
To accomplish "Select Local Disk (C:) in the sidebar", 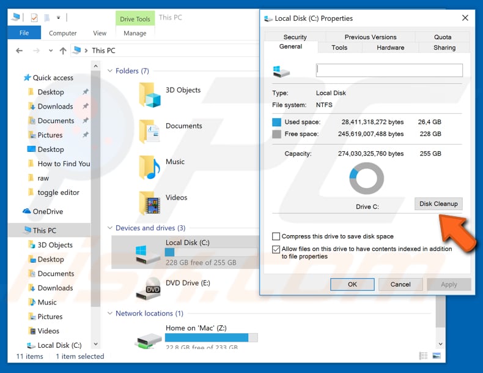I will [59, 345].
